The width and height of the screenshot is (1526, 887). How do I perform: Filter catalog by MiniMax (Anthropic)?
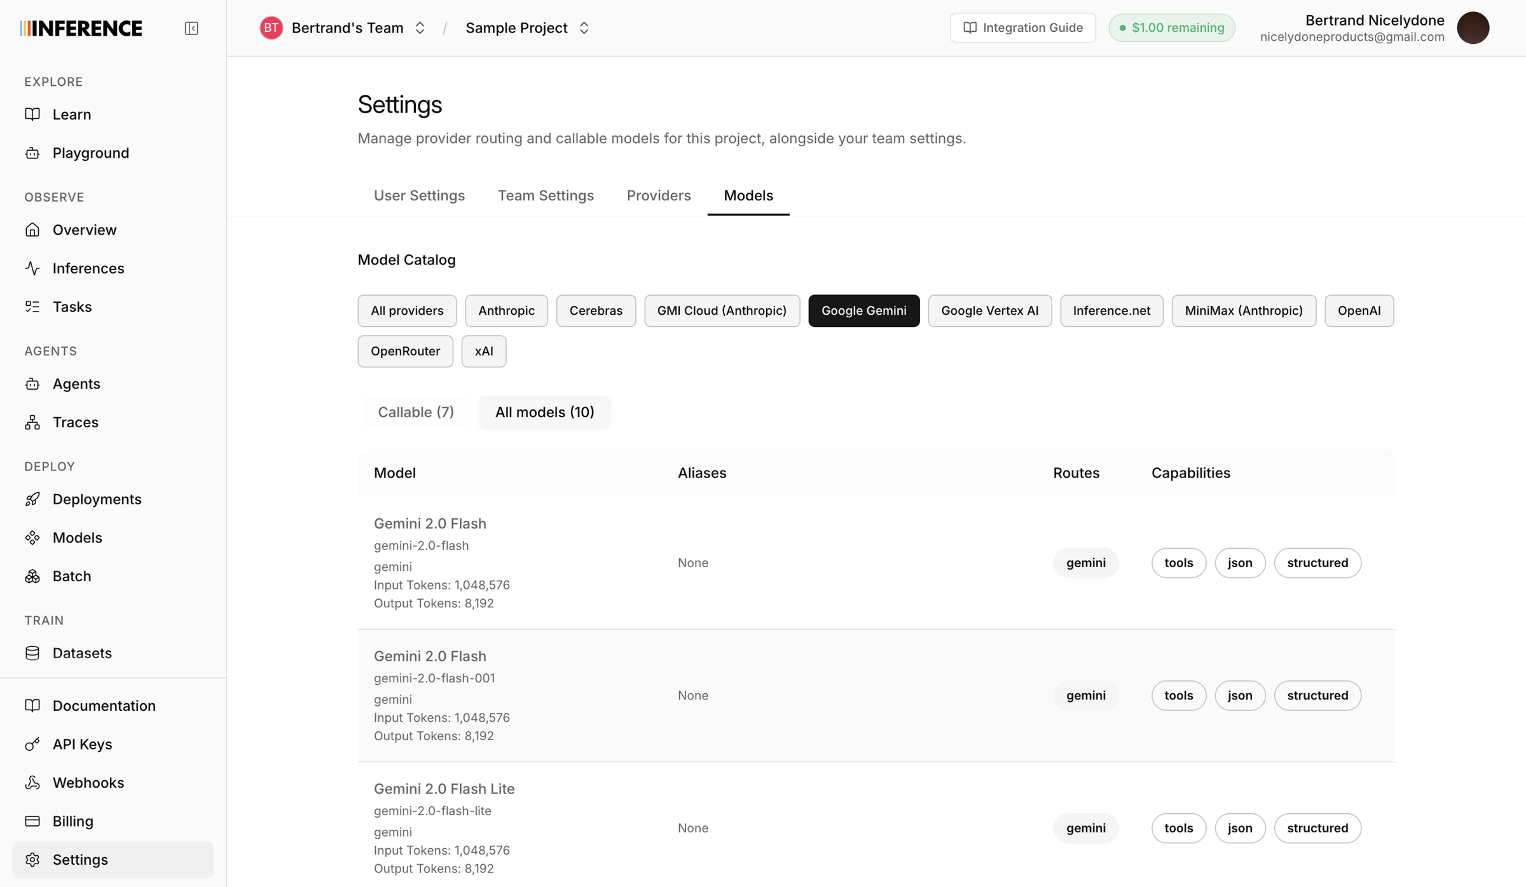click(1244, 310)
